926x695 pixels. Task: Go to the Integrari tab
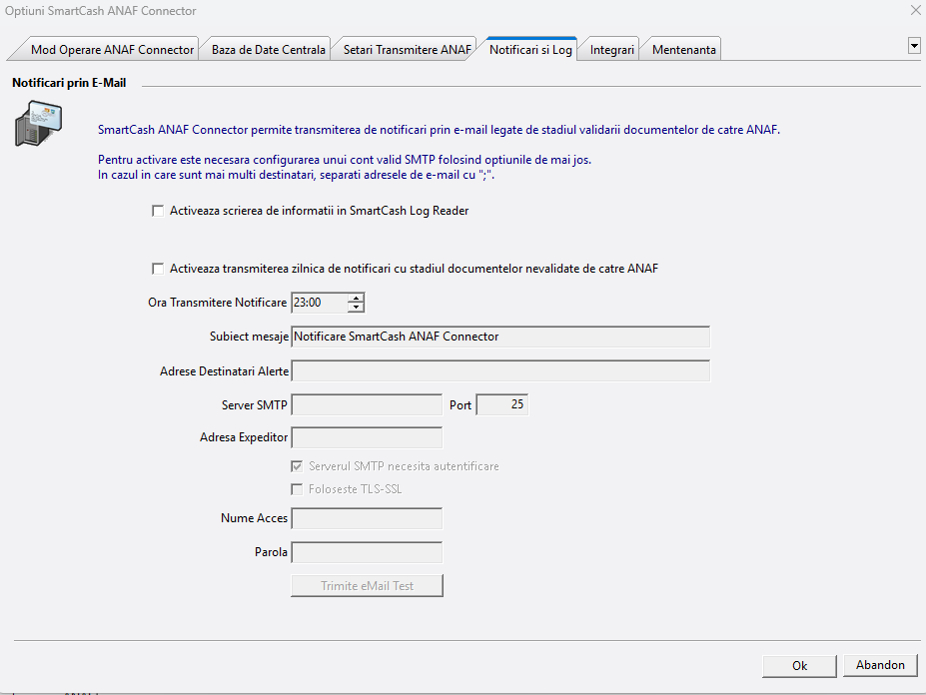[x=611, y=50]
